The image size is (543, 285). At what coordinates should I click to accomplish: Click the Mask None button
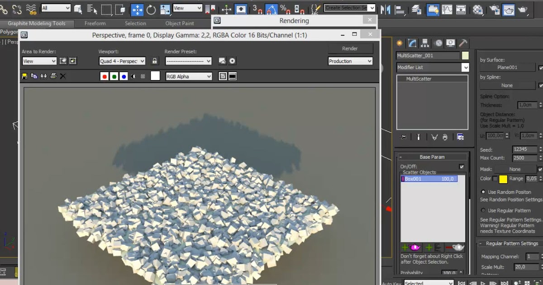(x=515, y=169)
